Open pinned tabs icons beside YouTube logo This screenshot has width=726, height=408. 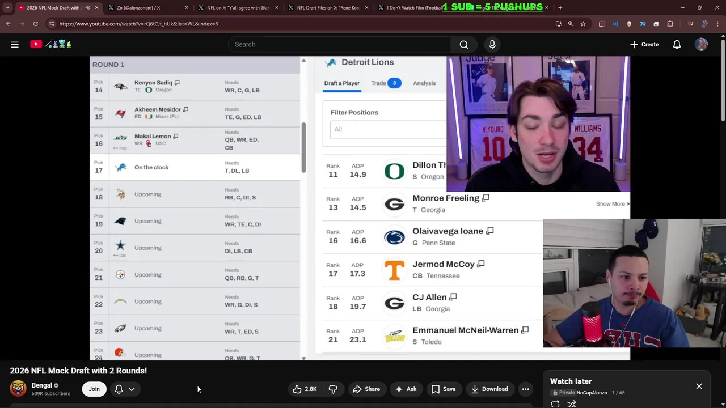[58, 44]
